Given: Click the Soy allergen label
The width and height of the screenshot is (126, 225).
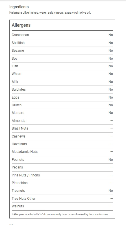Looking at the screenshot, I should pos(15,59).
